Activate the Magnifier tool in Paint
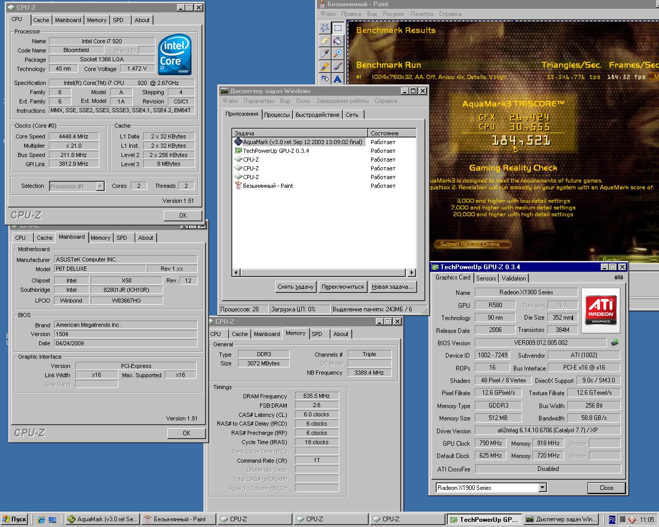The height and width of the screenshot is (527, 659). coord(338,53)
